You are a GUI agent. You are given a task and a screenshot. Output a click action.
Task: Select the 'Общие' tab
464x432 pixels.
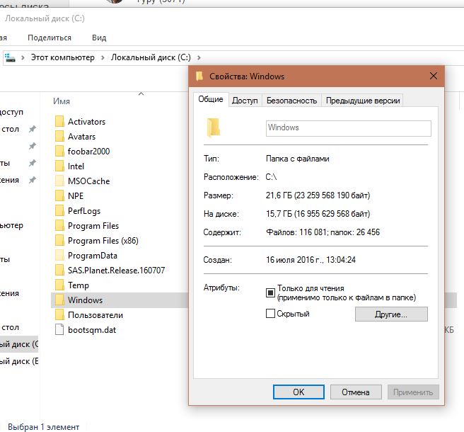[211, 99]
